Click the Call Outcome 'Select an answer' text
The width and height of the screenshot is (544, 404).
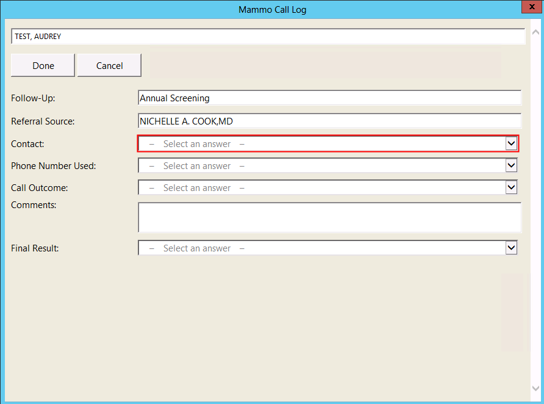196,188
